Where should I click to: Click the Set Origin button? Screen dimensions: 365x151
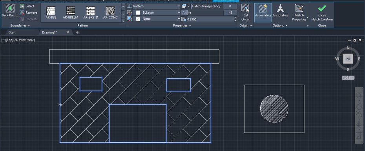point(246,12)
